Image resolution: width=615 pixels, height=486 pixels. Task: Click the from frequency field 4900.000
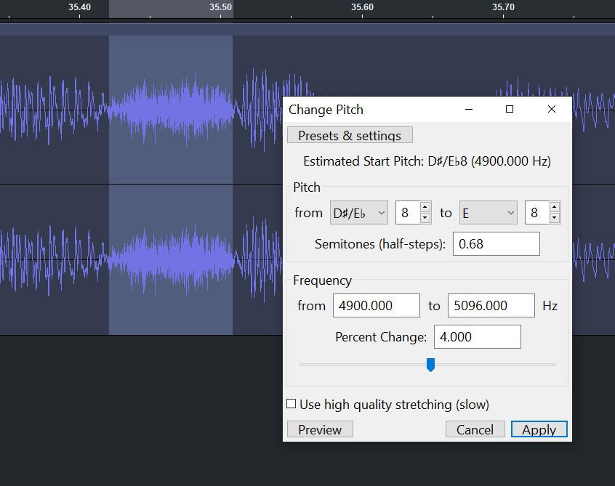click(x=376, y=306)
